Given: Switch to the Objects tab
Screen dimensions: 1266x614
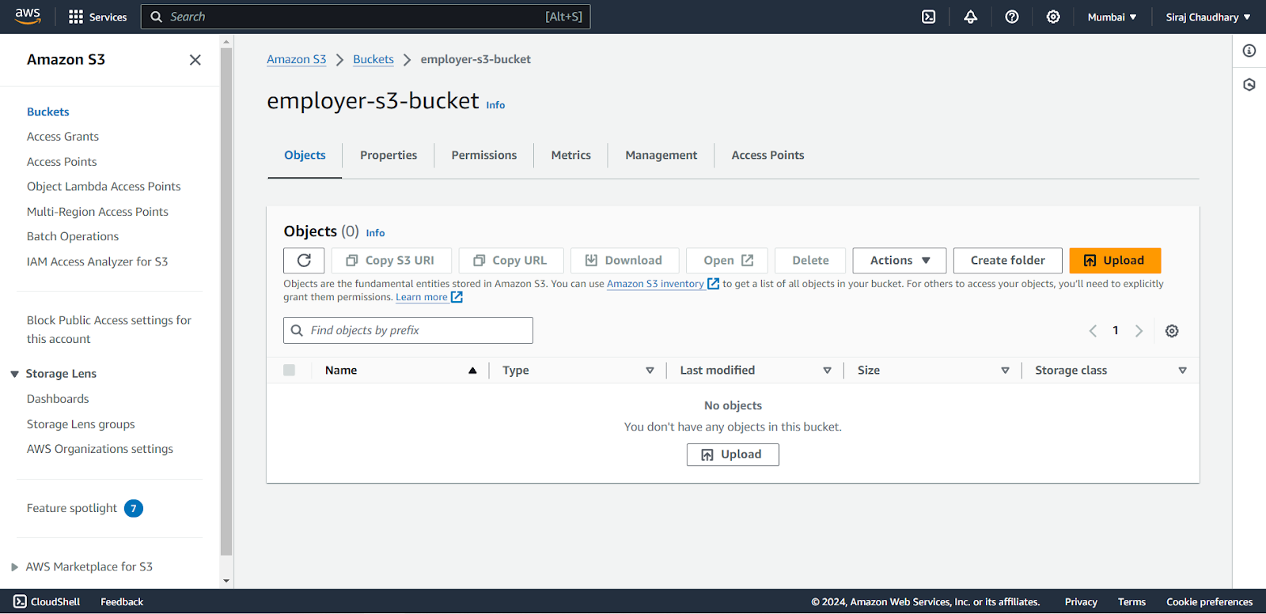Looking at the screenshot, I should tap(305, 156).
